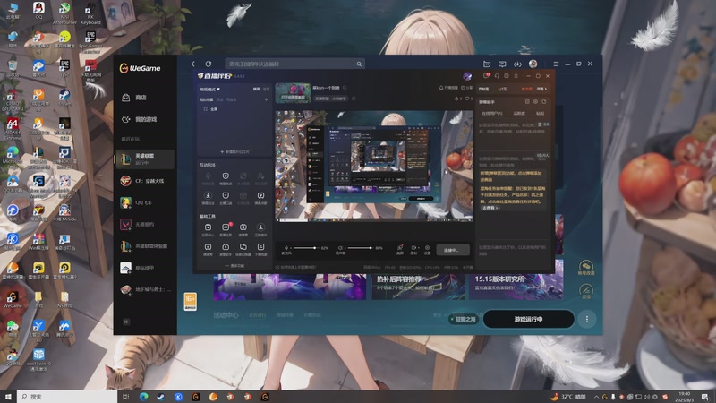Click the WeChat-style round icon on WeGame right edge
Viewport: 716px width, 403px height.
(586, 267)
